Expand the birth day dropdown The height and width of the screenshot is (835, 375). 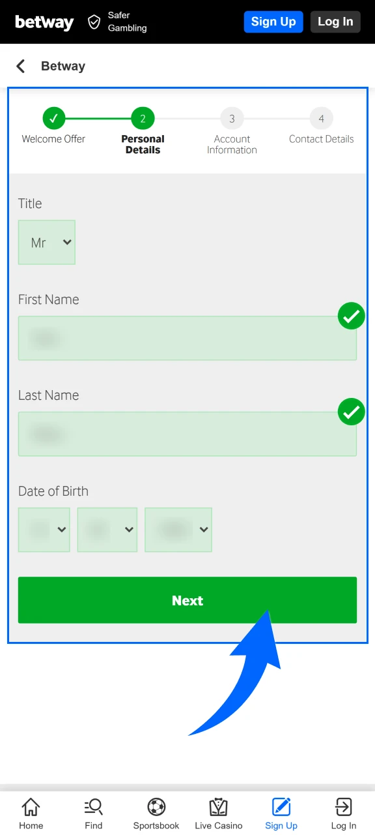(x=44, y=530)
